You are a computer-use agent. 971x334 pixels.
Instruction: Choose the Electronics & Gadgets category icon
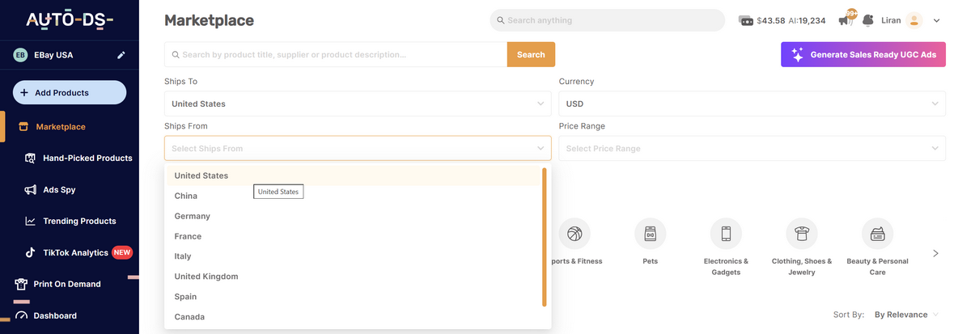coord(726,234)
